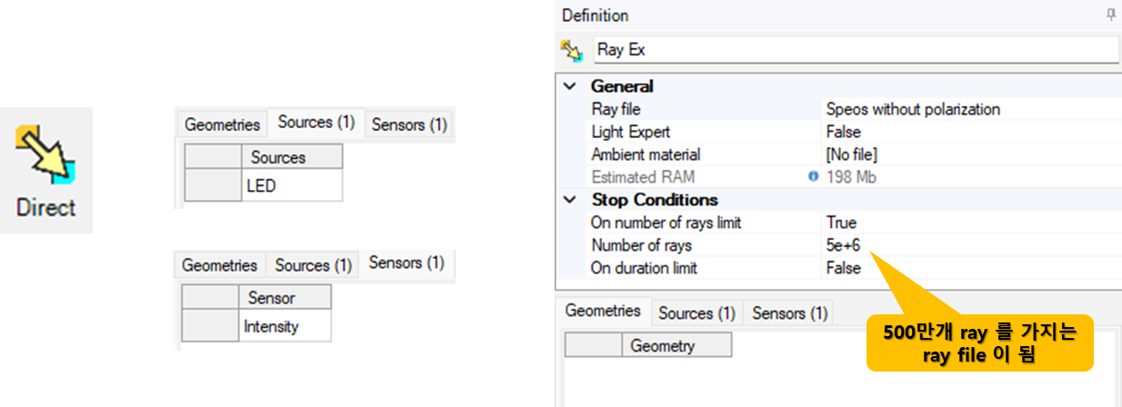Viewport: 1122px width, 407px height.
Task: Toggle On duration limit False value
Action: coord(843,268)
